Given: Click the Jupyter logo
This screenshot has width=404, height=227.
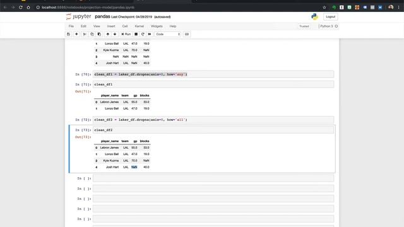Looking at the screenshot, I should (78, 16).
